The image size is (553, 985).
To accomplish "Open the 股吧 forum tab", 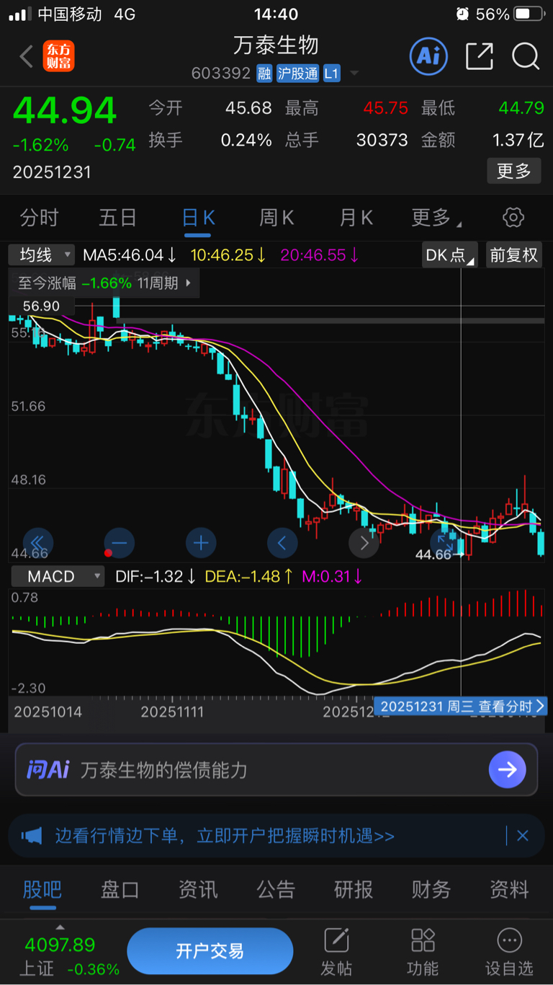I will point(42,889).
